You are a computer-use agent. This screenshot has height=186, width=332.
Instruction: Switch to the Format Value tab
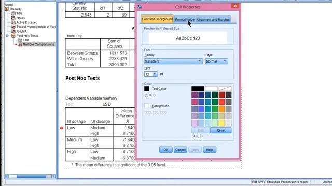(185, 20)
